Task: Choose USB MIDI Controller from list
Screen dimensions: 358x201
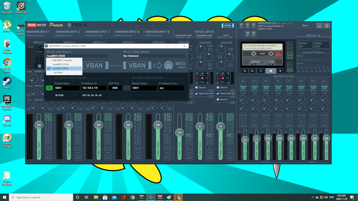Action: click(64, 60)
